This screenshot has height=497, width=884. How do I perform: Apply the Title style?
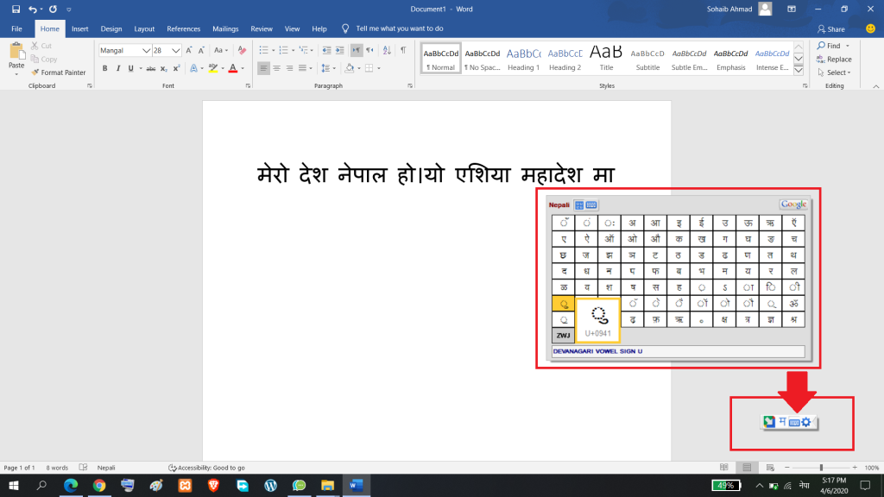point(606,59)
